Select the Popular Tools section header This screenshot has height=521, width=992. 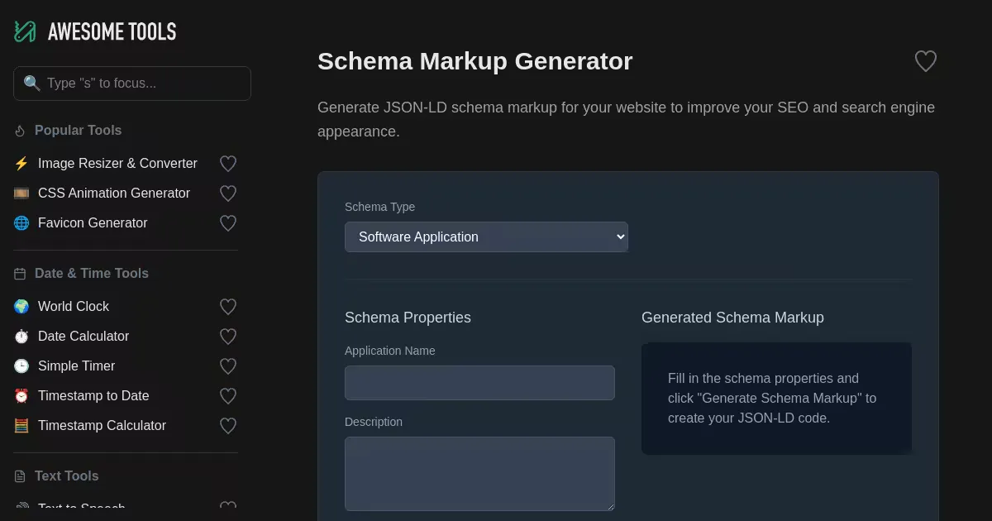click(78, 131)
